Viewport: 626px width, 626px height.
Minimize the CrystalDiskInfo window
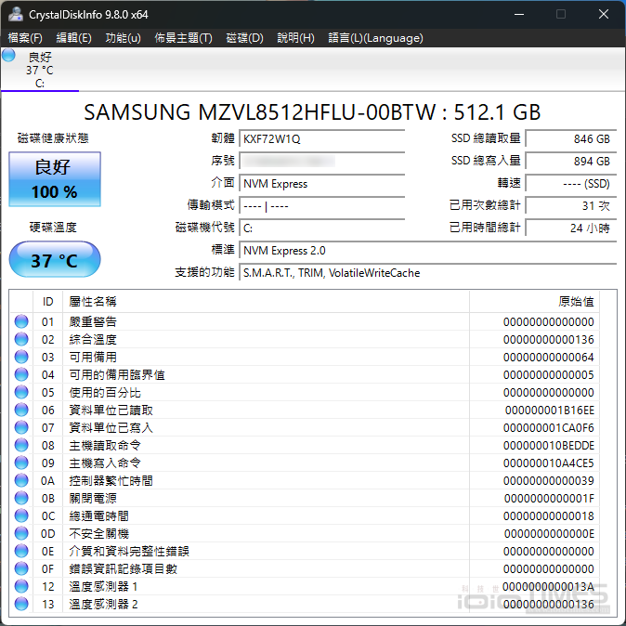(x=519, y=14)
